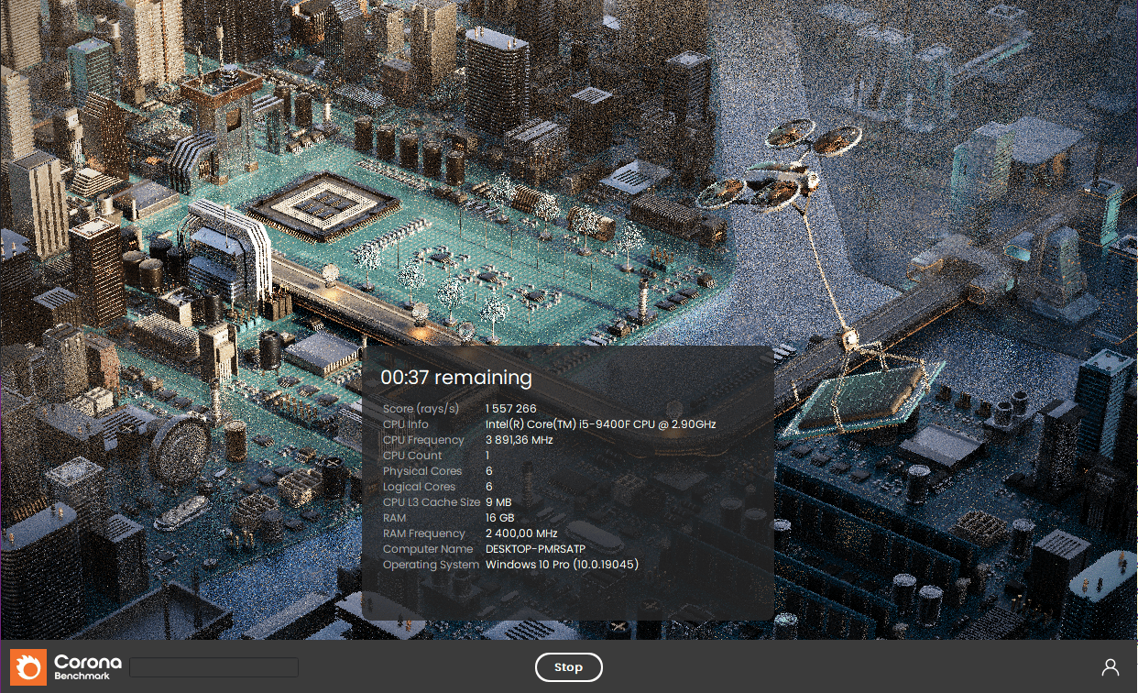Open the user account profile icon
The width and height of the screenshot is (1138, 693).
(x=1110, y=666)
